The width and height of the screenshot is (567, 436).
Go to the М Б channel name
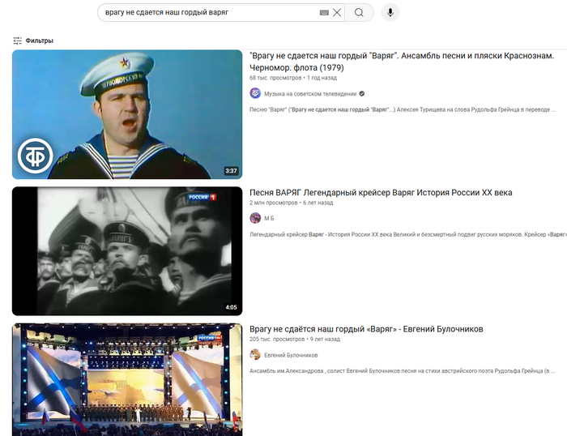tap(269, 218)
